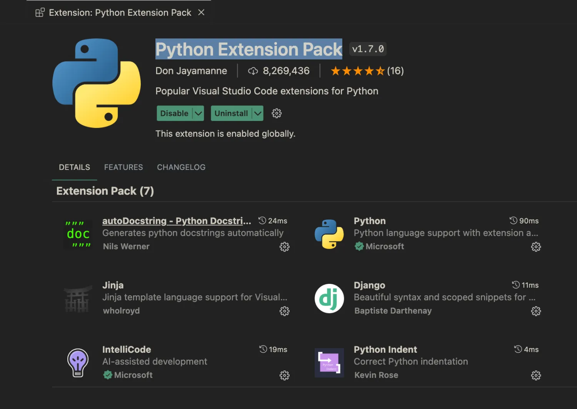Open the Django extension title

click(x=369, y=285)
